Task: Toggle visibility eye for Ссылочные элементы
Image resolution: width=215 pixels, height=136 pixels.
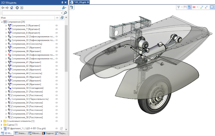Action: [x=57, y=121]
